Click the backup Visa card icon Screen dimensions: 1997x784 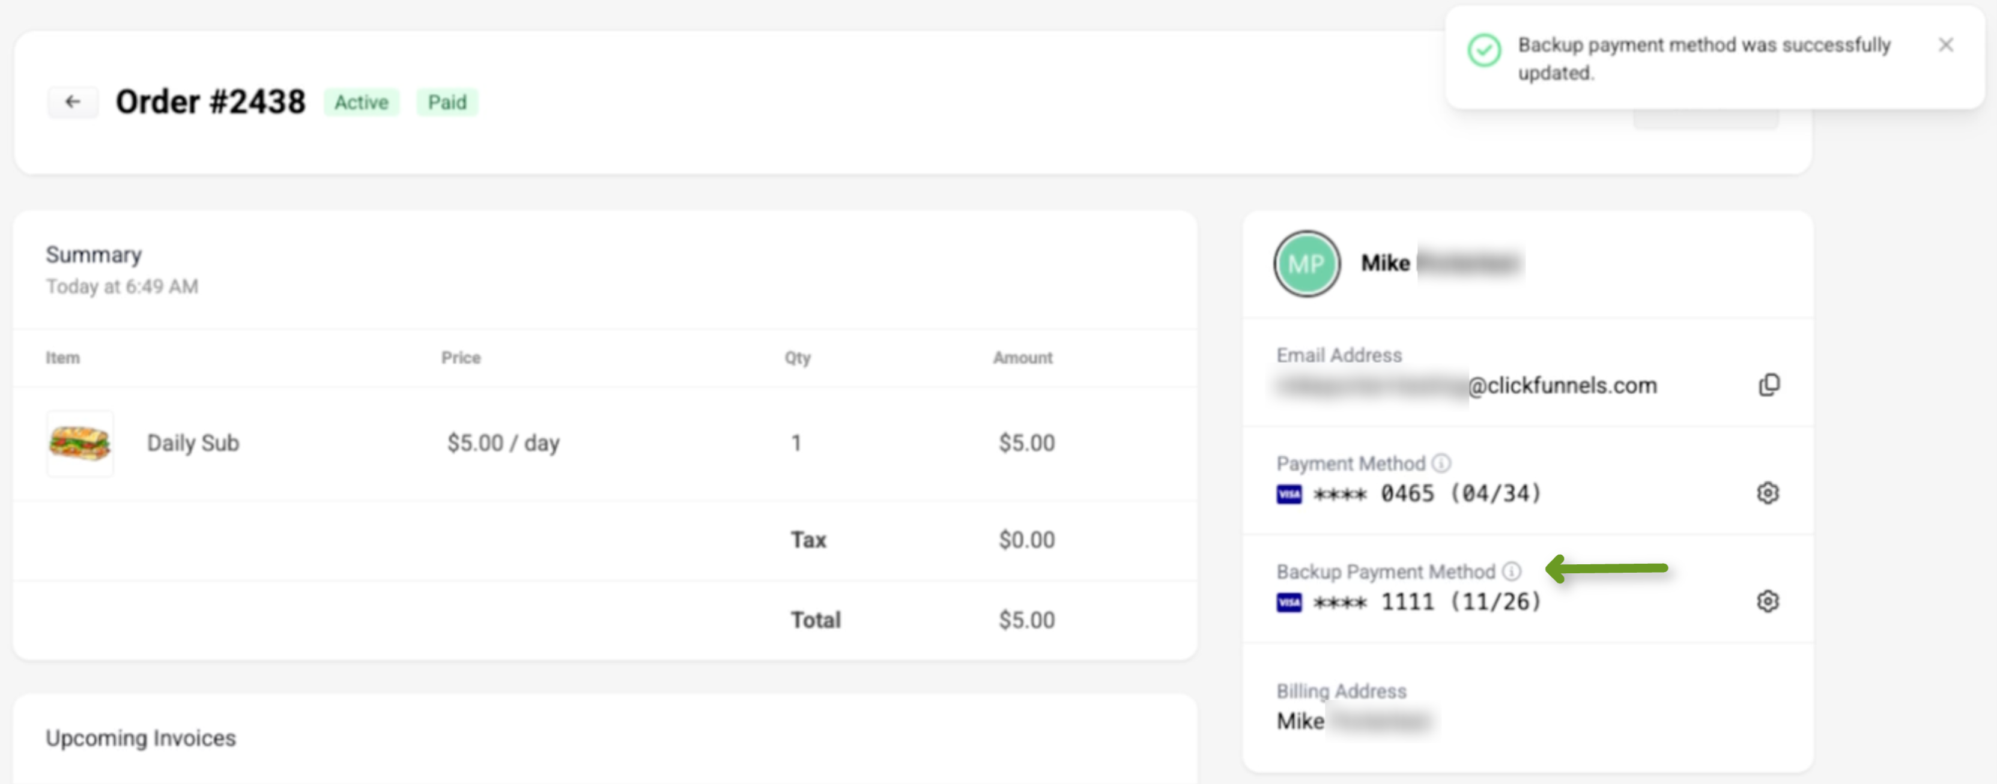pyautogui.click(x=1289, y=602)
